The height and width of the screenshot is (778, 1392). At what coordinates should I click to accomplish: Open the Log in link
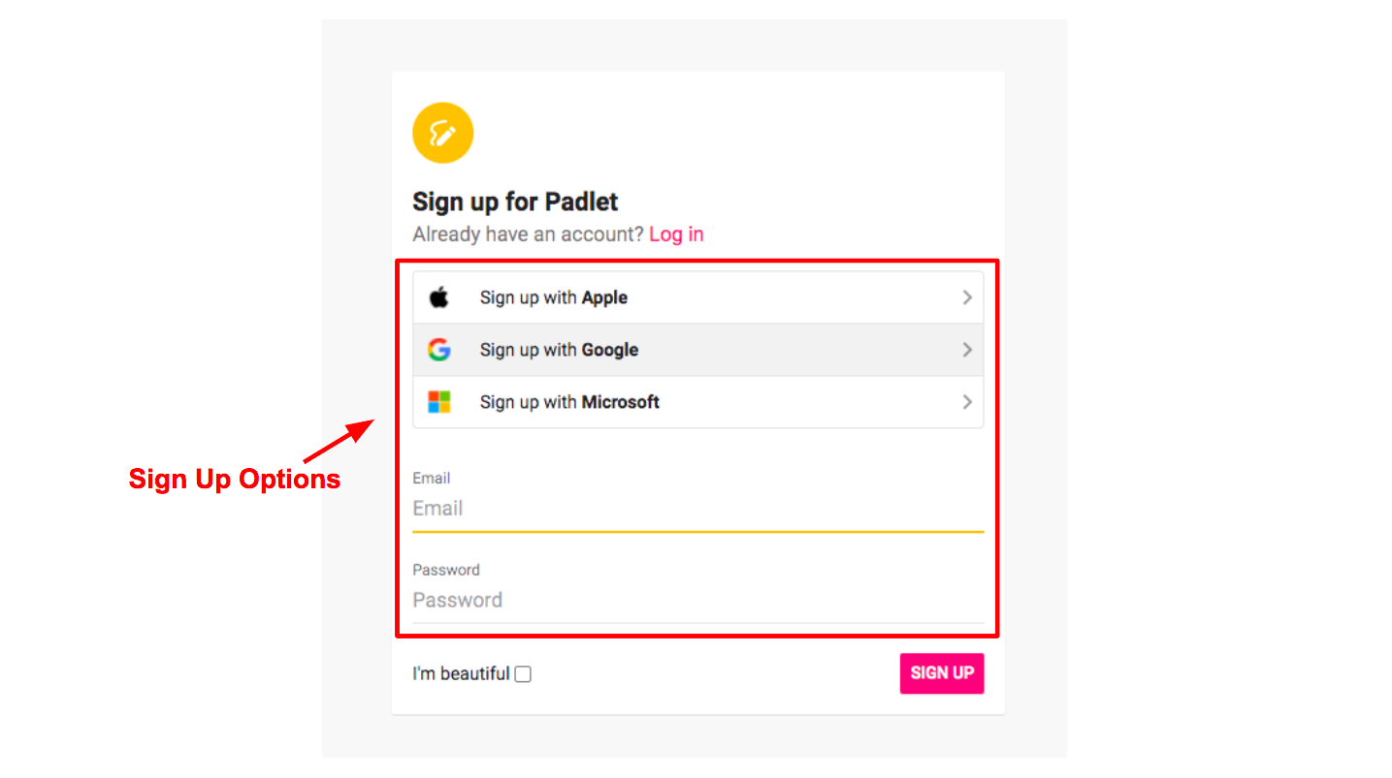click(x=675, y=233)
